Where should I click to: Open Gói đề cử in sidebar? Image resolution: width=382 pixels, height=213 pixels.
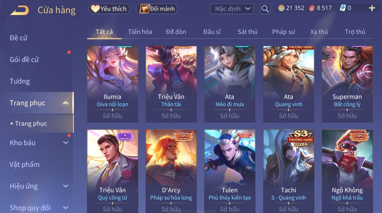click(x=24, y=60)
